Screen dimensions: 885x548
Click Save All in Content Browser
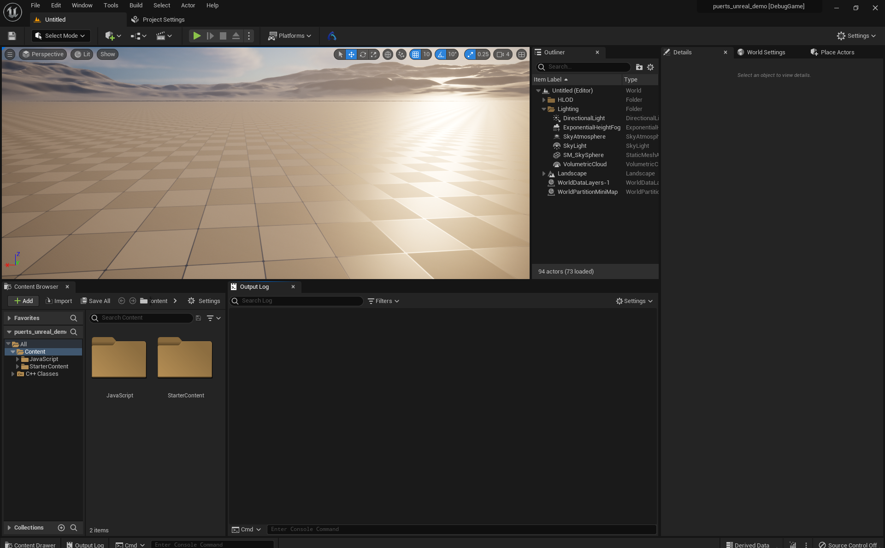(x=95, y=301)
